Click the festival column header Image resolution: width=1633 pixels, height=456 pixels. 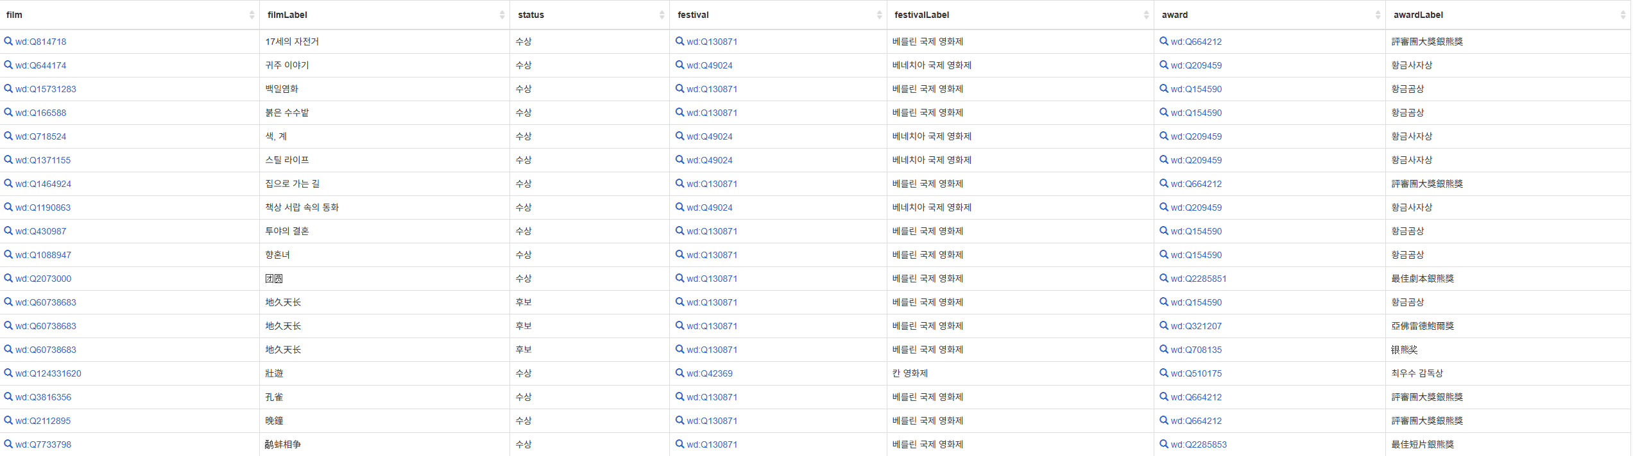[693, 15]
